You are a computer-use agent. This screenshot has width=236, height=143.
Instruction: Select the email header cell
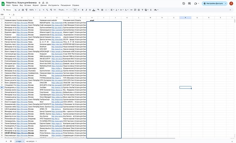[92, 20]
